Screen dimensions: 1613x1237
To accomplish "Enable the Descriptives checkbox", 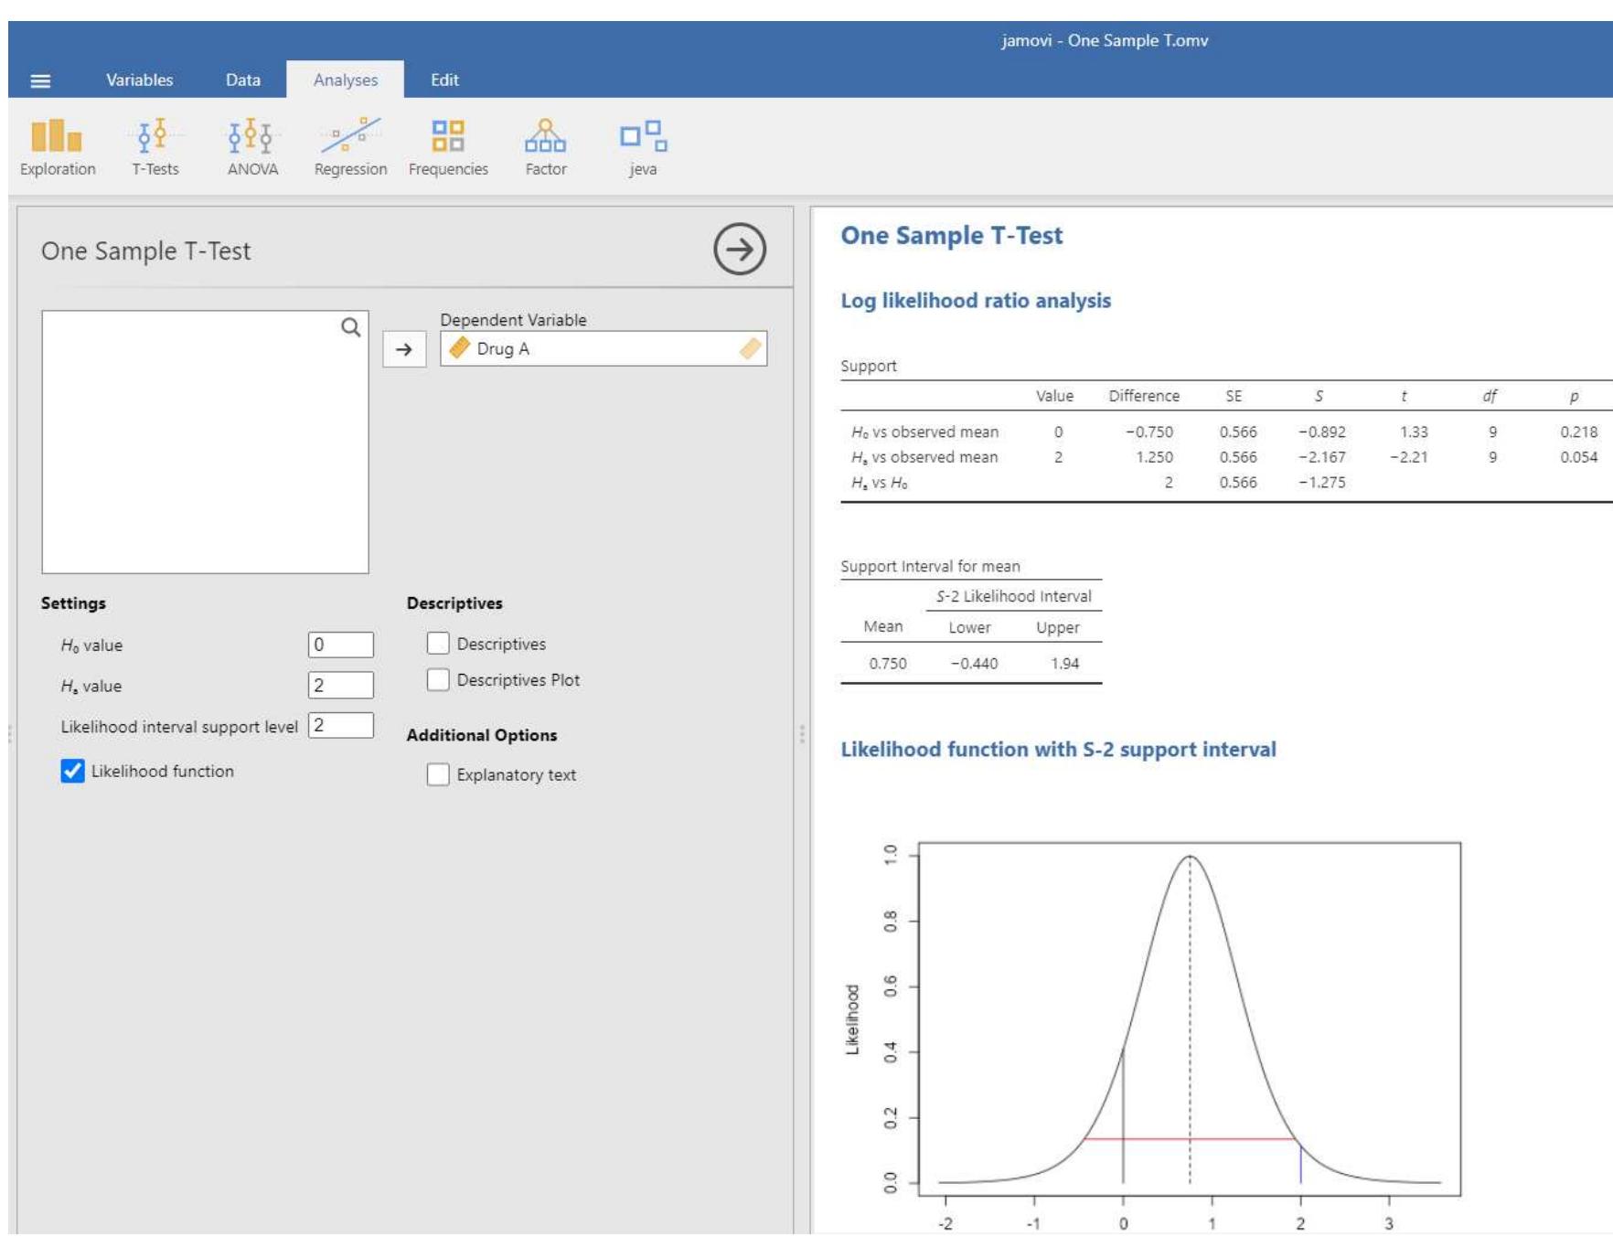I will pos(438,644).
